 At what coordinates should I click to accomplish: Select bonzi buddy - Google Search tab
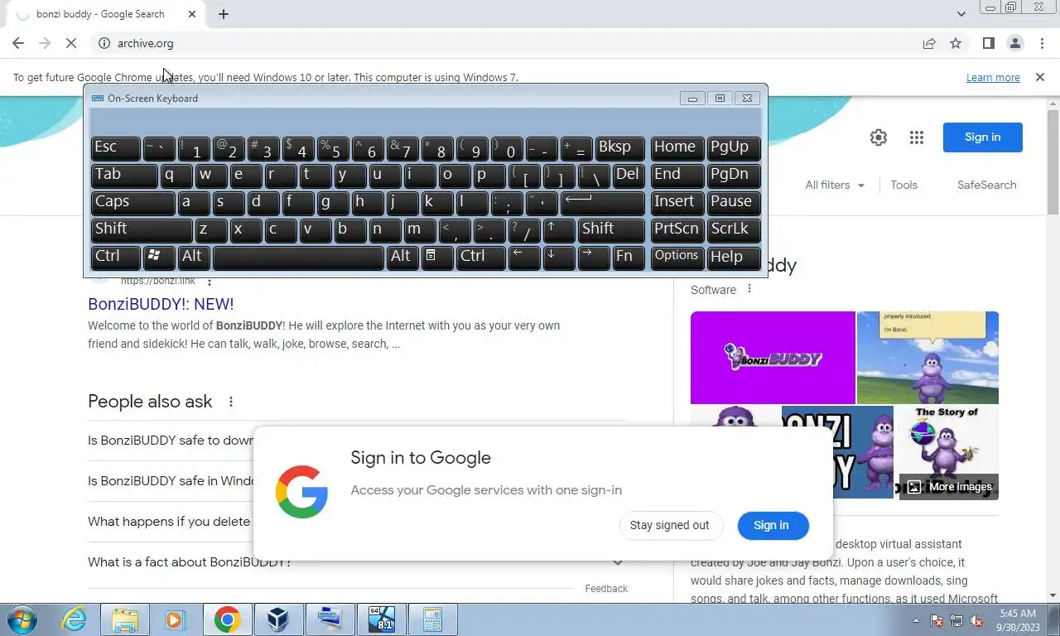click(104, 14)
